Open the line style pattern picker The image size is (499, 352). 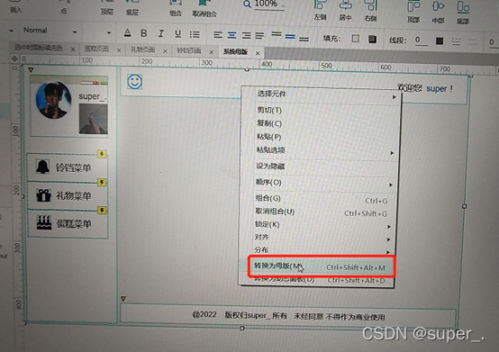pos(456,41)
